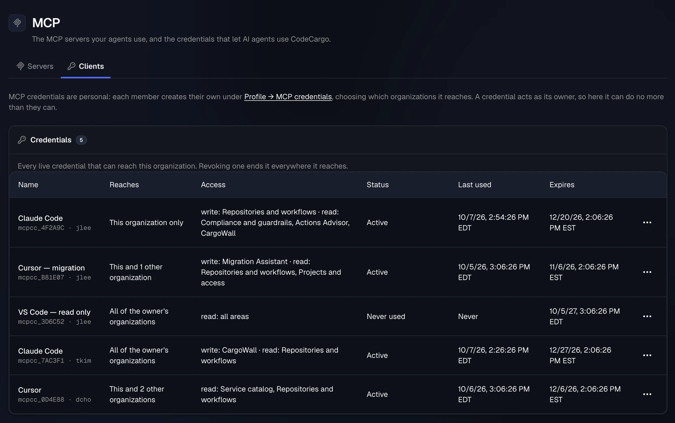The width and height of the screenshot is (675, 423).
Task: Click the 'Never used' status cell
Action: (x=386, y=316)
